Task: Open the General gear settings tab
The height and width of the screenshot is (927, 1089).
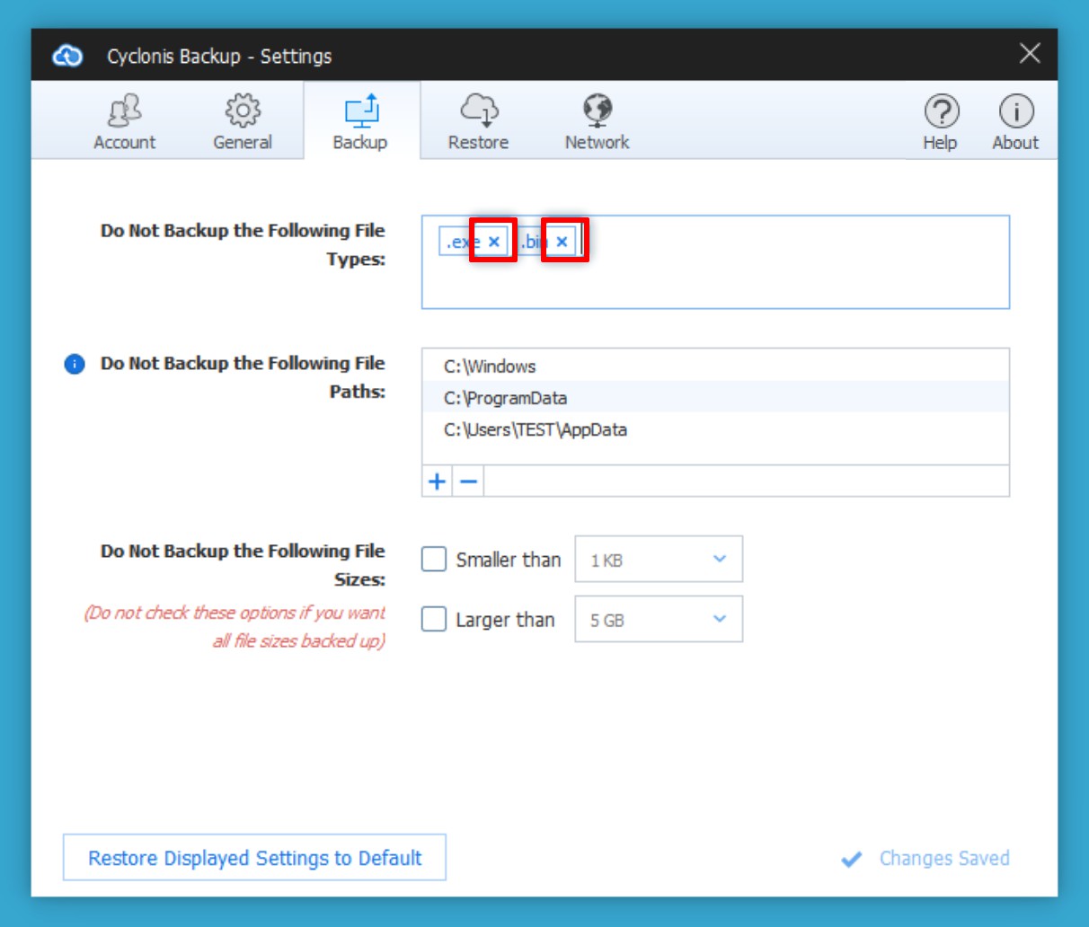Action: click(x=242, y=121)
